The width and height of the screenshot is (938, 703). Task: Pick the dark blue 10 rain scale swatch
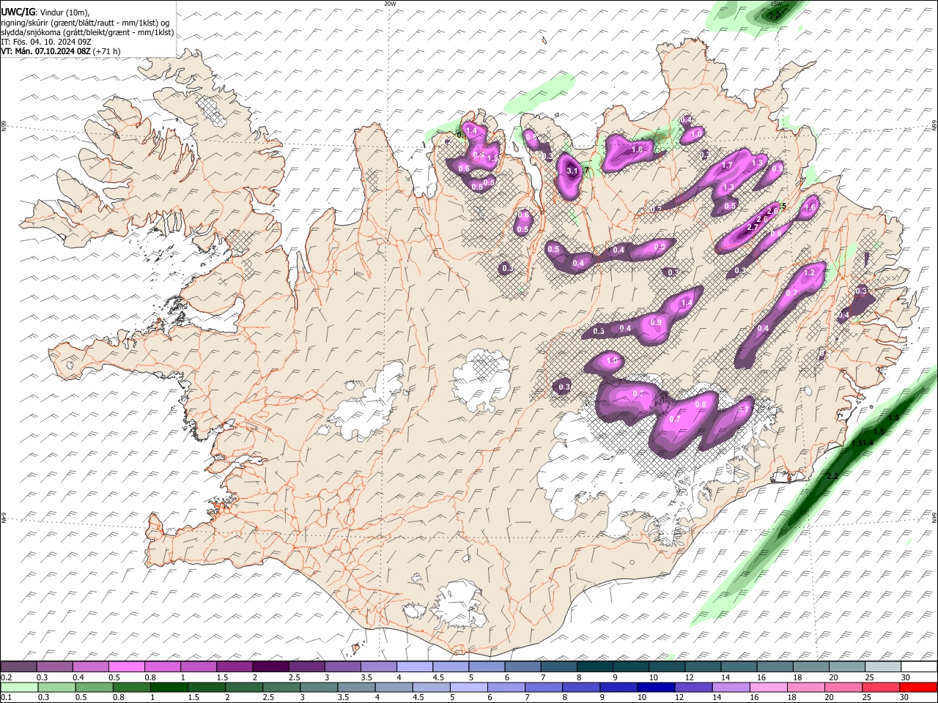pyautogui.click(x=654, y=688)
